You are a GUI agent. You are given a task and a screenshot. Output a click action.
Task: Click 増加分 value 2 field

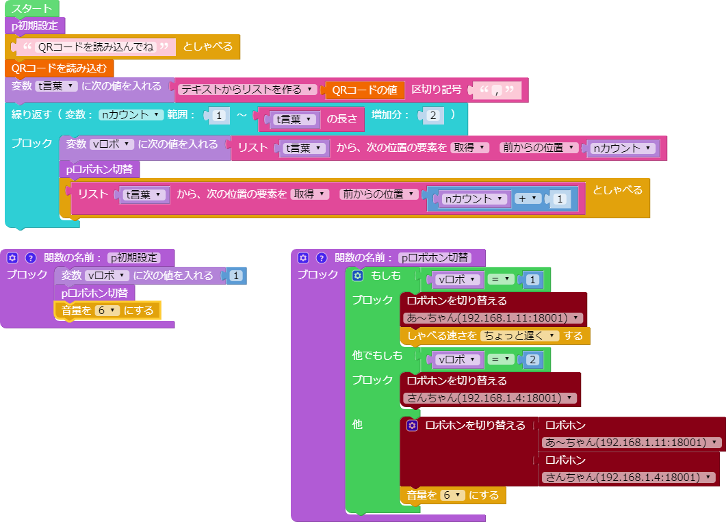click(x=433, y=115)
